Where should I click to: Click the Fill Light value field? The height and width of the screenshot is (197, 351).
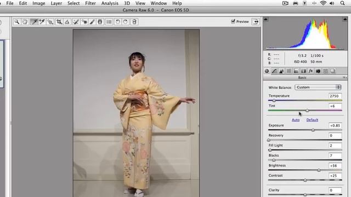(x=335, y=146)
